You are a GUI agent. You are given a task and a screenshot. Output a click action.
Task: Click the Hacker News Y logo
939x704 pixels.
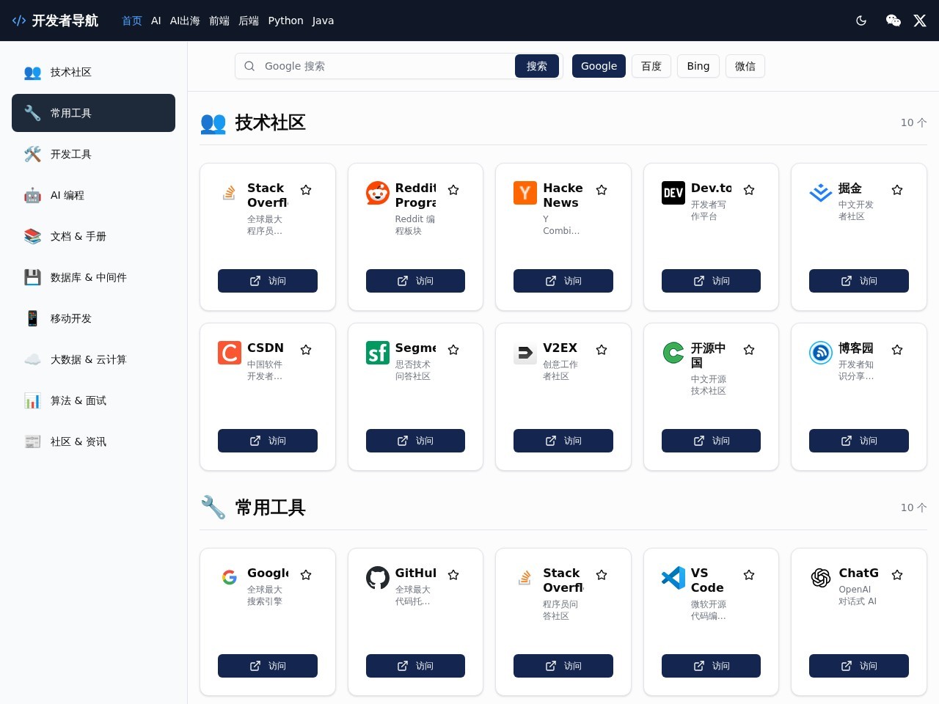coord(525,193)
